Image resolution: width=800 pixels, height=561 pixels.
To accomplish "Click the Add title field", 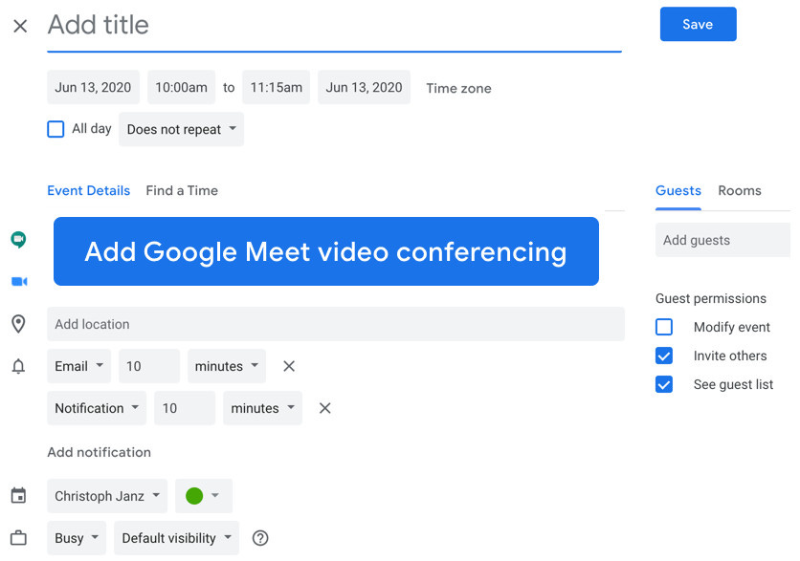I will (x=334, y=26).
